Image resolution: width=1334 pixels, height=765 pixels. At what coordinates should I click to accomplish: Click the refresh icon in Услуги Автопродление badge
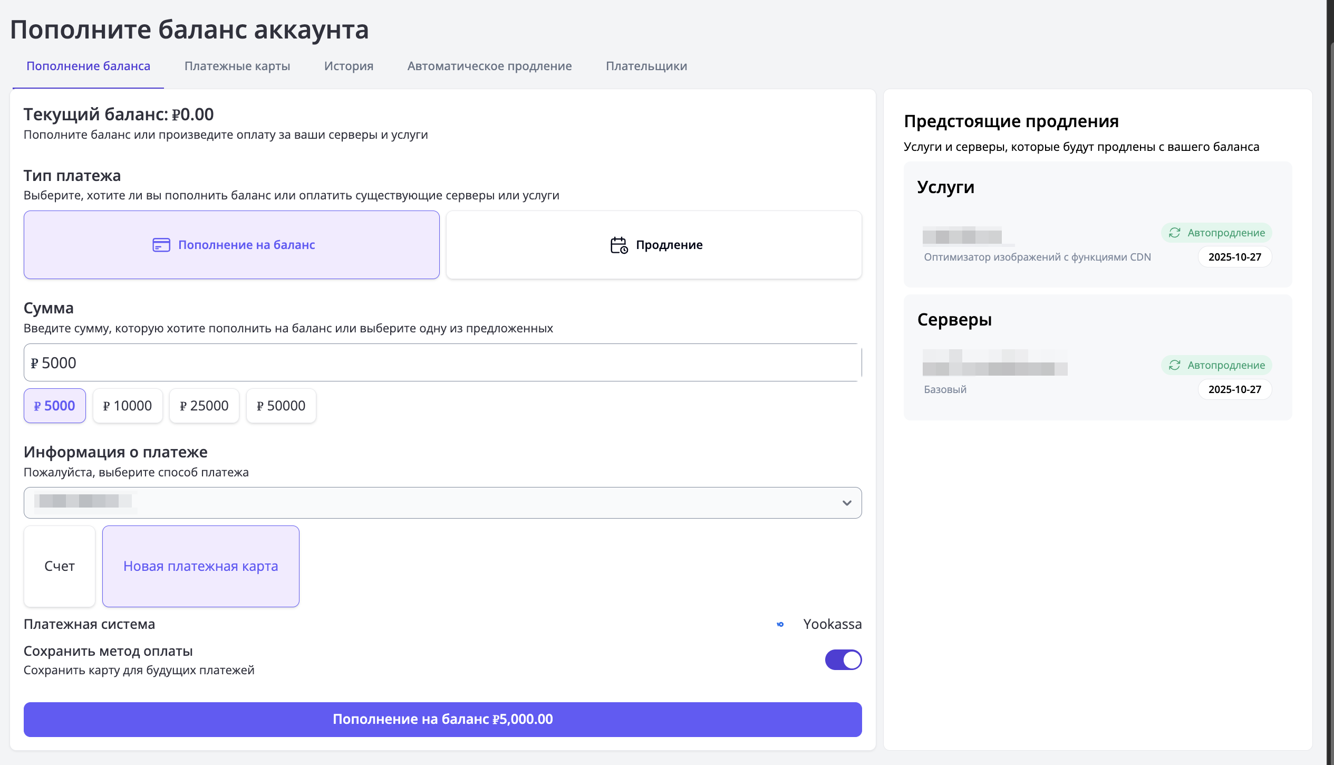(x=1174, y=233)
